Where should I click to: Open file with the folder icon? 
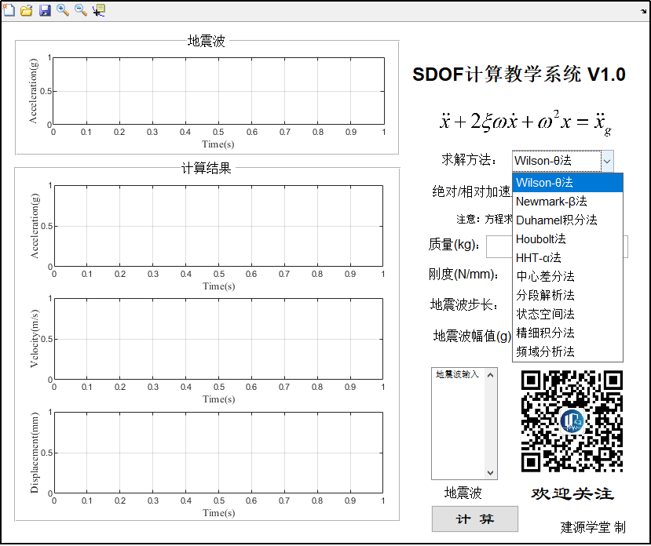click(27, 10)
